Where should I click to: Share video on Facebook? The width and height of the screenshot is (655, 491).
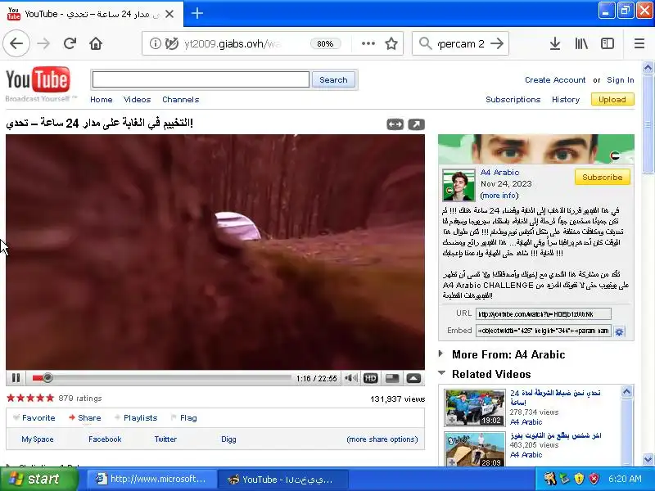coord(105,439)
